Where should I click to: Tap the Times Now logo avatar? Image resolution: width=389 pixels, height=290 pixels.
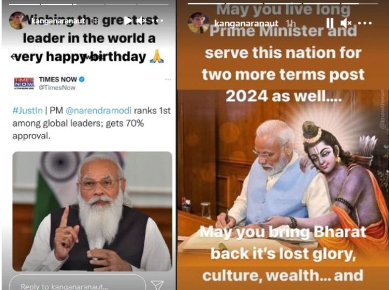[x=24, y=84]
